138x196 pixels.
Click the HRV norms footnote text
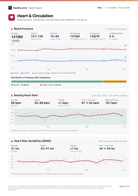47,174
